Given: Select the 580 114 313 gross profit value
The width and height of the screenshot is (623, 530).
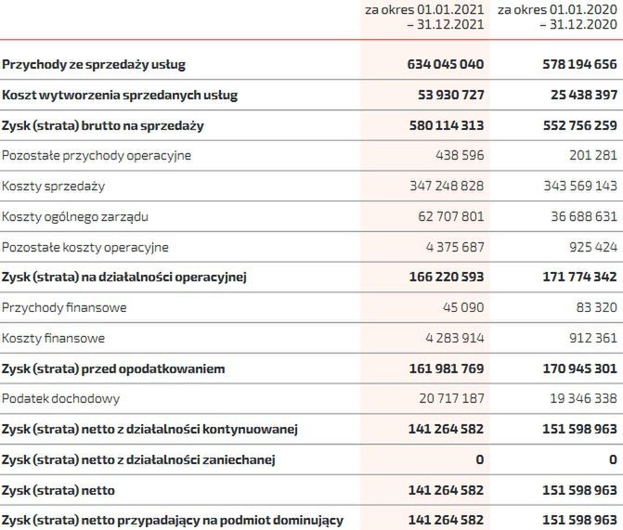Looking at the screenshot, I should (446, 125).
